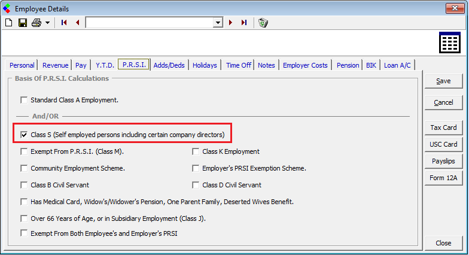Click the Tax Card button
469x255 pixels.
tap(443, 127)
